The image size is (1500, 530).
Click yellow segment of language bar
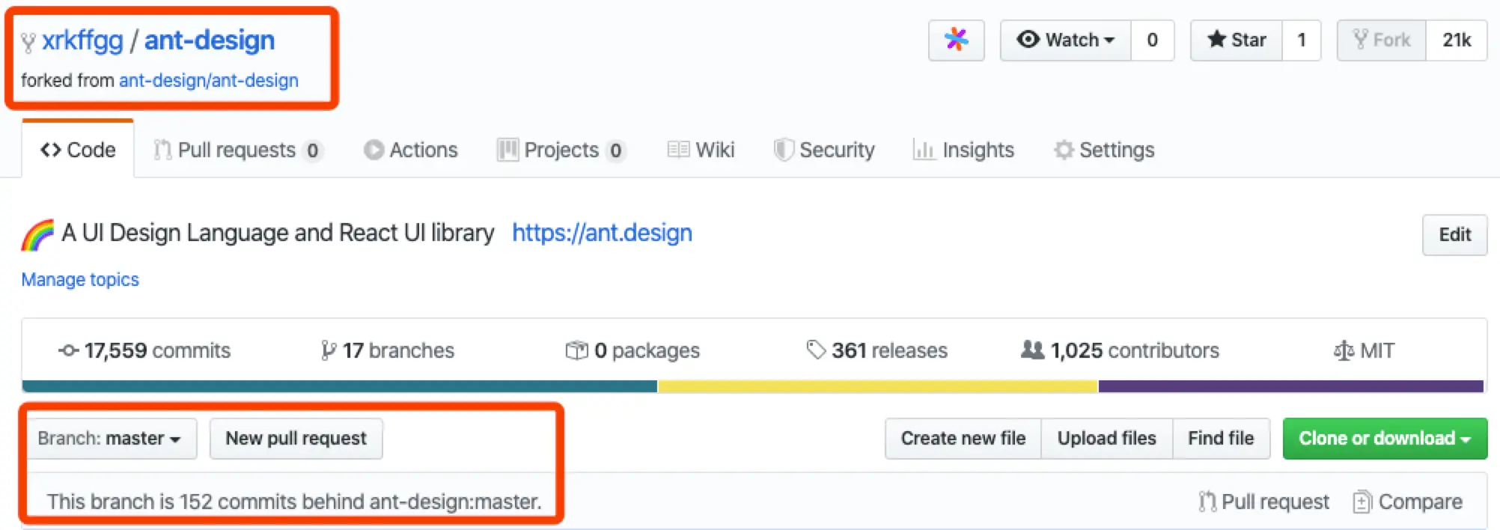tap(878, 386)
